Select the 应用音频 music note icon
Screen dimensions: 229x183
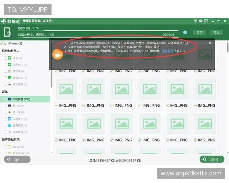pos(10,132)
